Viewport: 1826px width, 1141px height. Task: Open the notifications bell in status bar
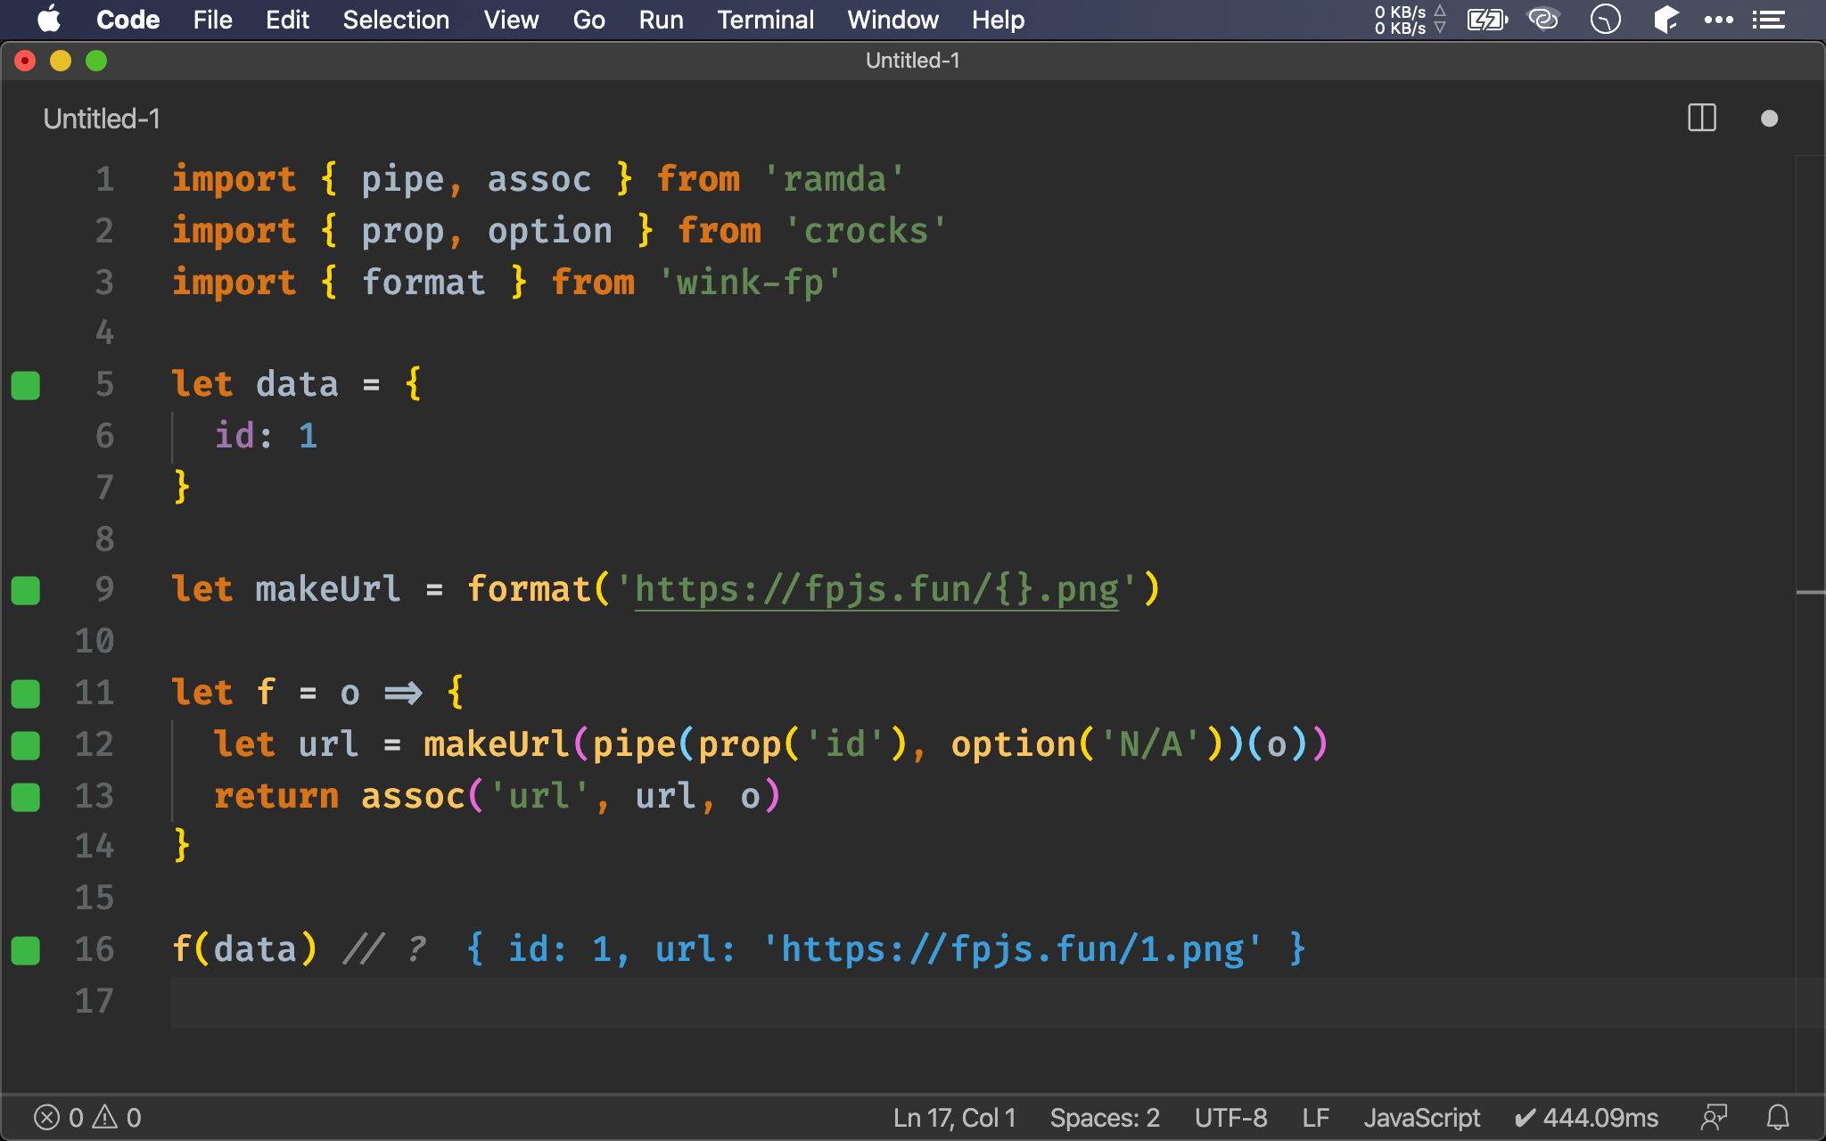(x=1778, y=1117)
